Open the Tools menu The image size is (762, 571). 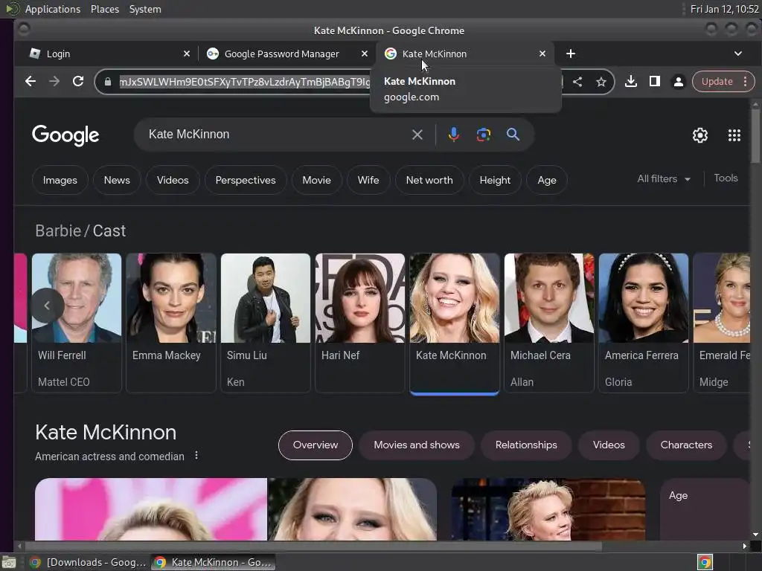pos(726,178)
